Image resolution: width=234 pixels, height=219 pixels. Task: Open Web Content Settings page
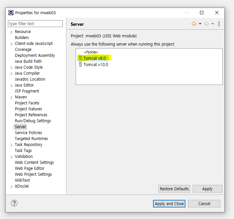[x=34, y=163]
